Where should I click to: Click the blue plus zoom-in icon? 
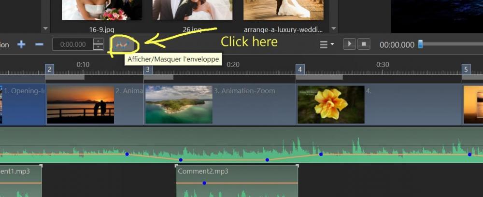point(21,44)
